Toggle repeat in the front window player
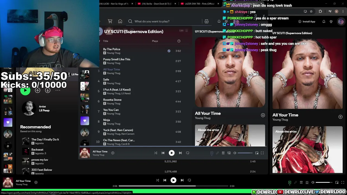This screenshot has width=347, height=195. pos(188,153)
